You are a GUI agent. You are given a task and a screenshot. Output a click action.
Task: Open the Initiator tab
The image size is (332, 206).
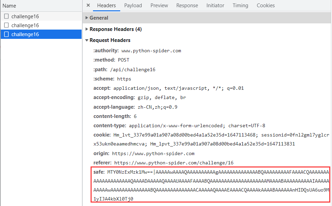(x=215, y=6)
